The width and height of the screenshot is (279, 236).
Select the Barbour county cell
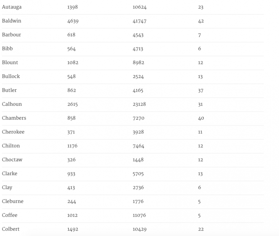point(12,35)
